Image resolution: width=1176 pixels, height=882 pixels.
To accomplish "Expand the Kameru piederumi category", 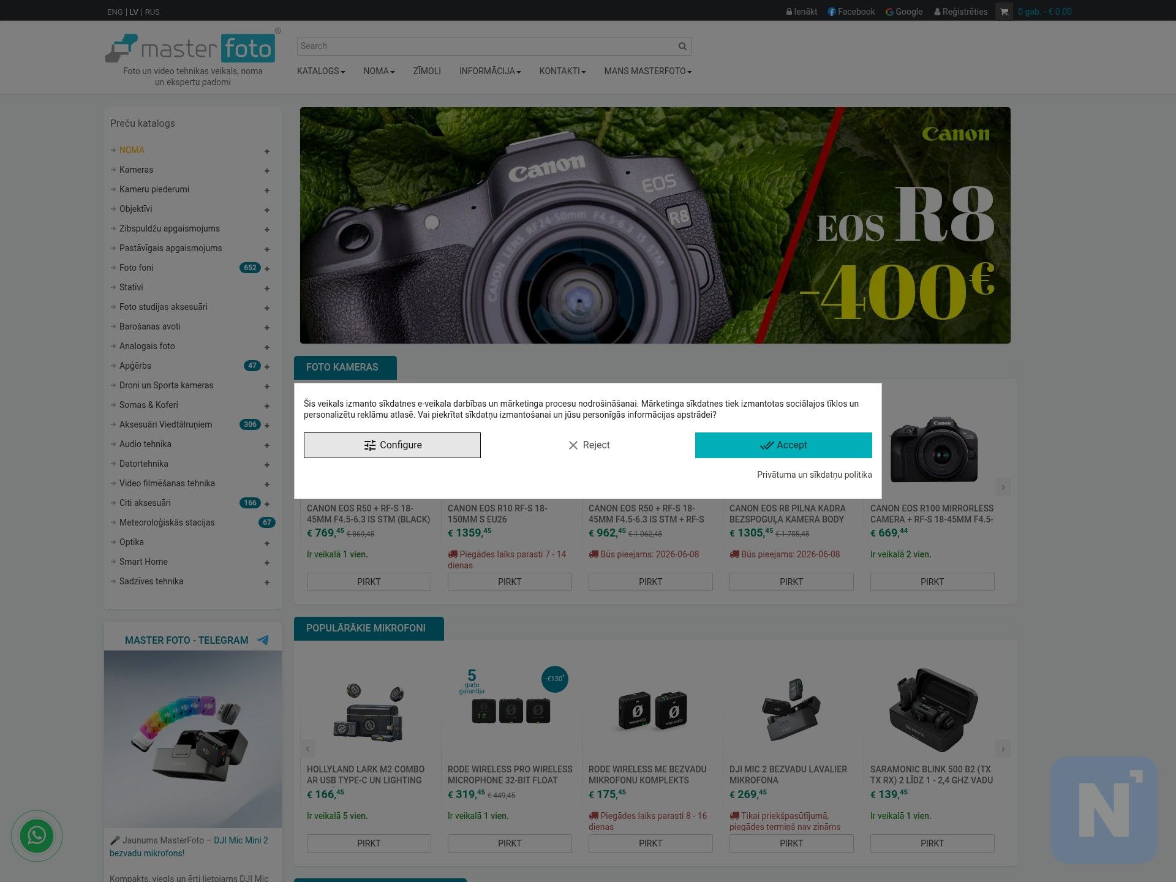I will click(267, 190).
